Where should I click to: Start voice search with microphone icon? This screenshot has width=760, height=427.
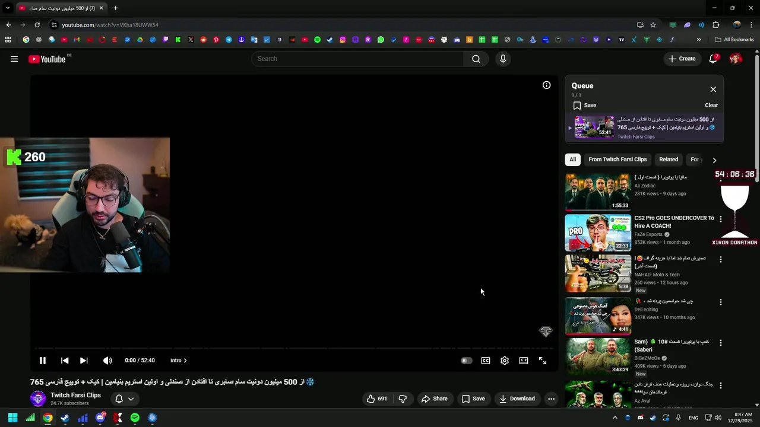pyautogui.click(x=503, y=59)
